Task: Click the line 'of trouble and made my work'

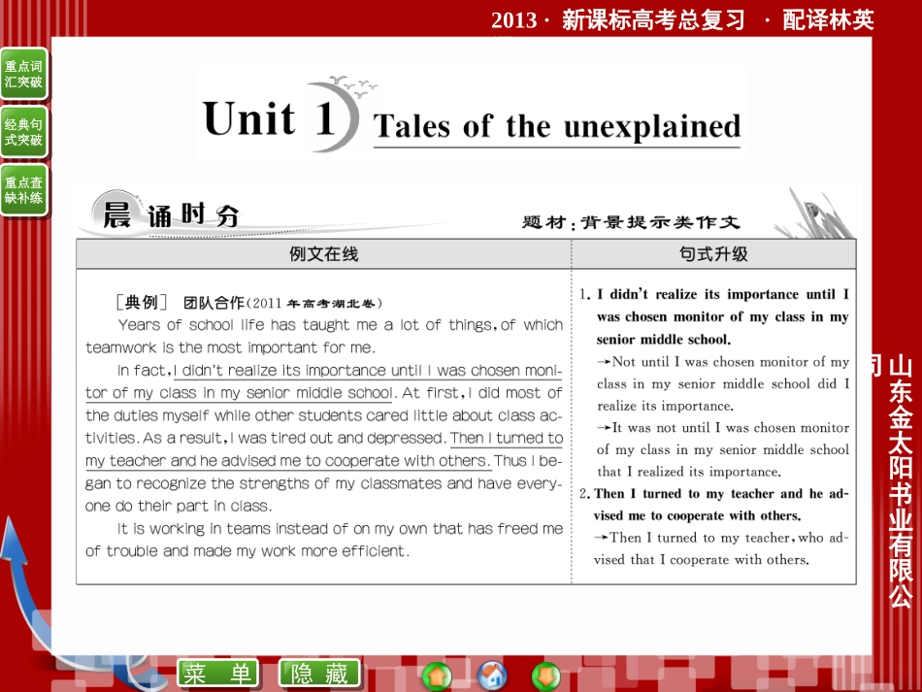Action: pos(247,551)
